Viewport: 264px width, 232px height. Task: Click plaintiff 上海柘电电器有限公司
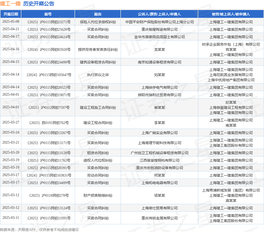click(x=159, y=183)
